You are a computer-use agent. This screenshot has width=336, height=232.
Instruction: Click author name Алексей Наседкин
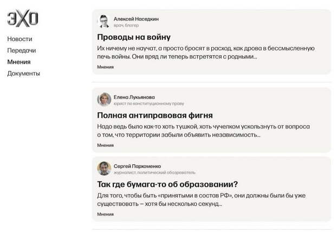pyautogui.click(x=136, y=19)
